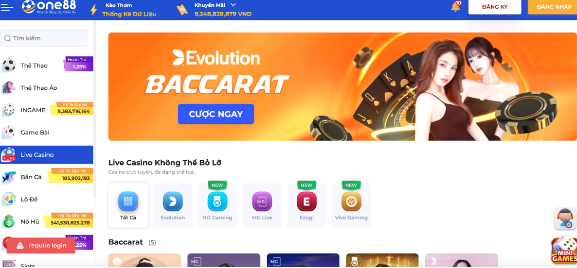This screenshot has height=268, width=577.
Task: Open the hamburger menu icon
Action: (x=7, y=7)
